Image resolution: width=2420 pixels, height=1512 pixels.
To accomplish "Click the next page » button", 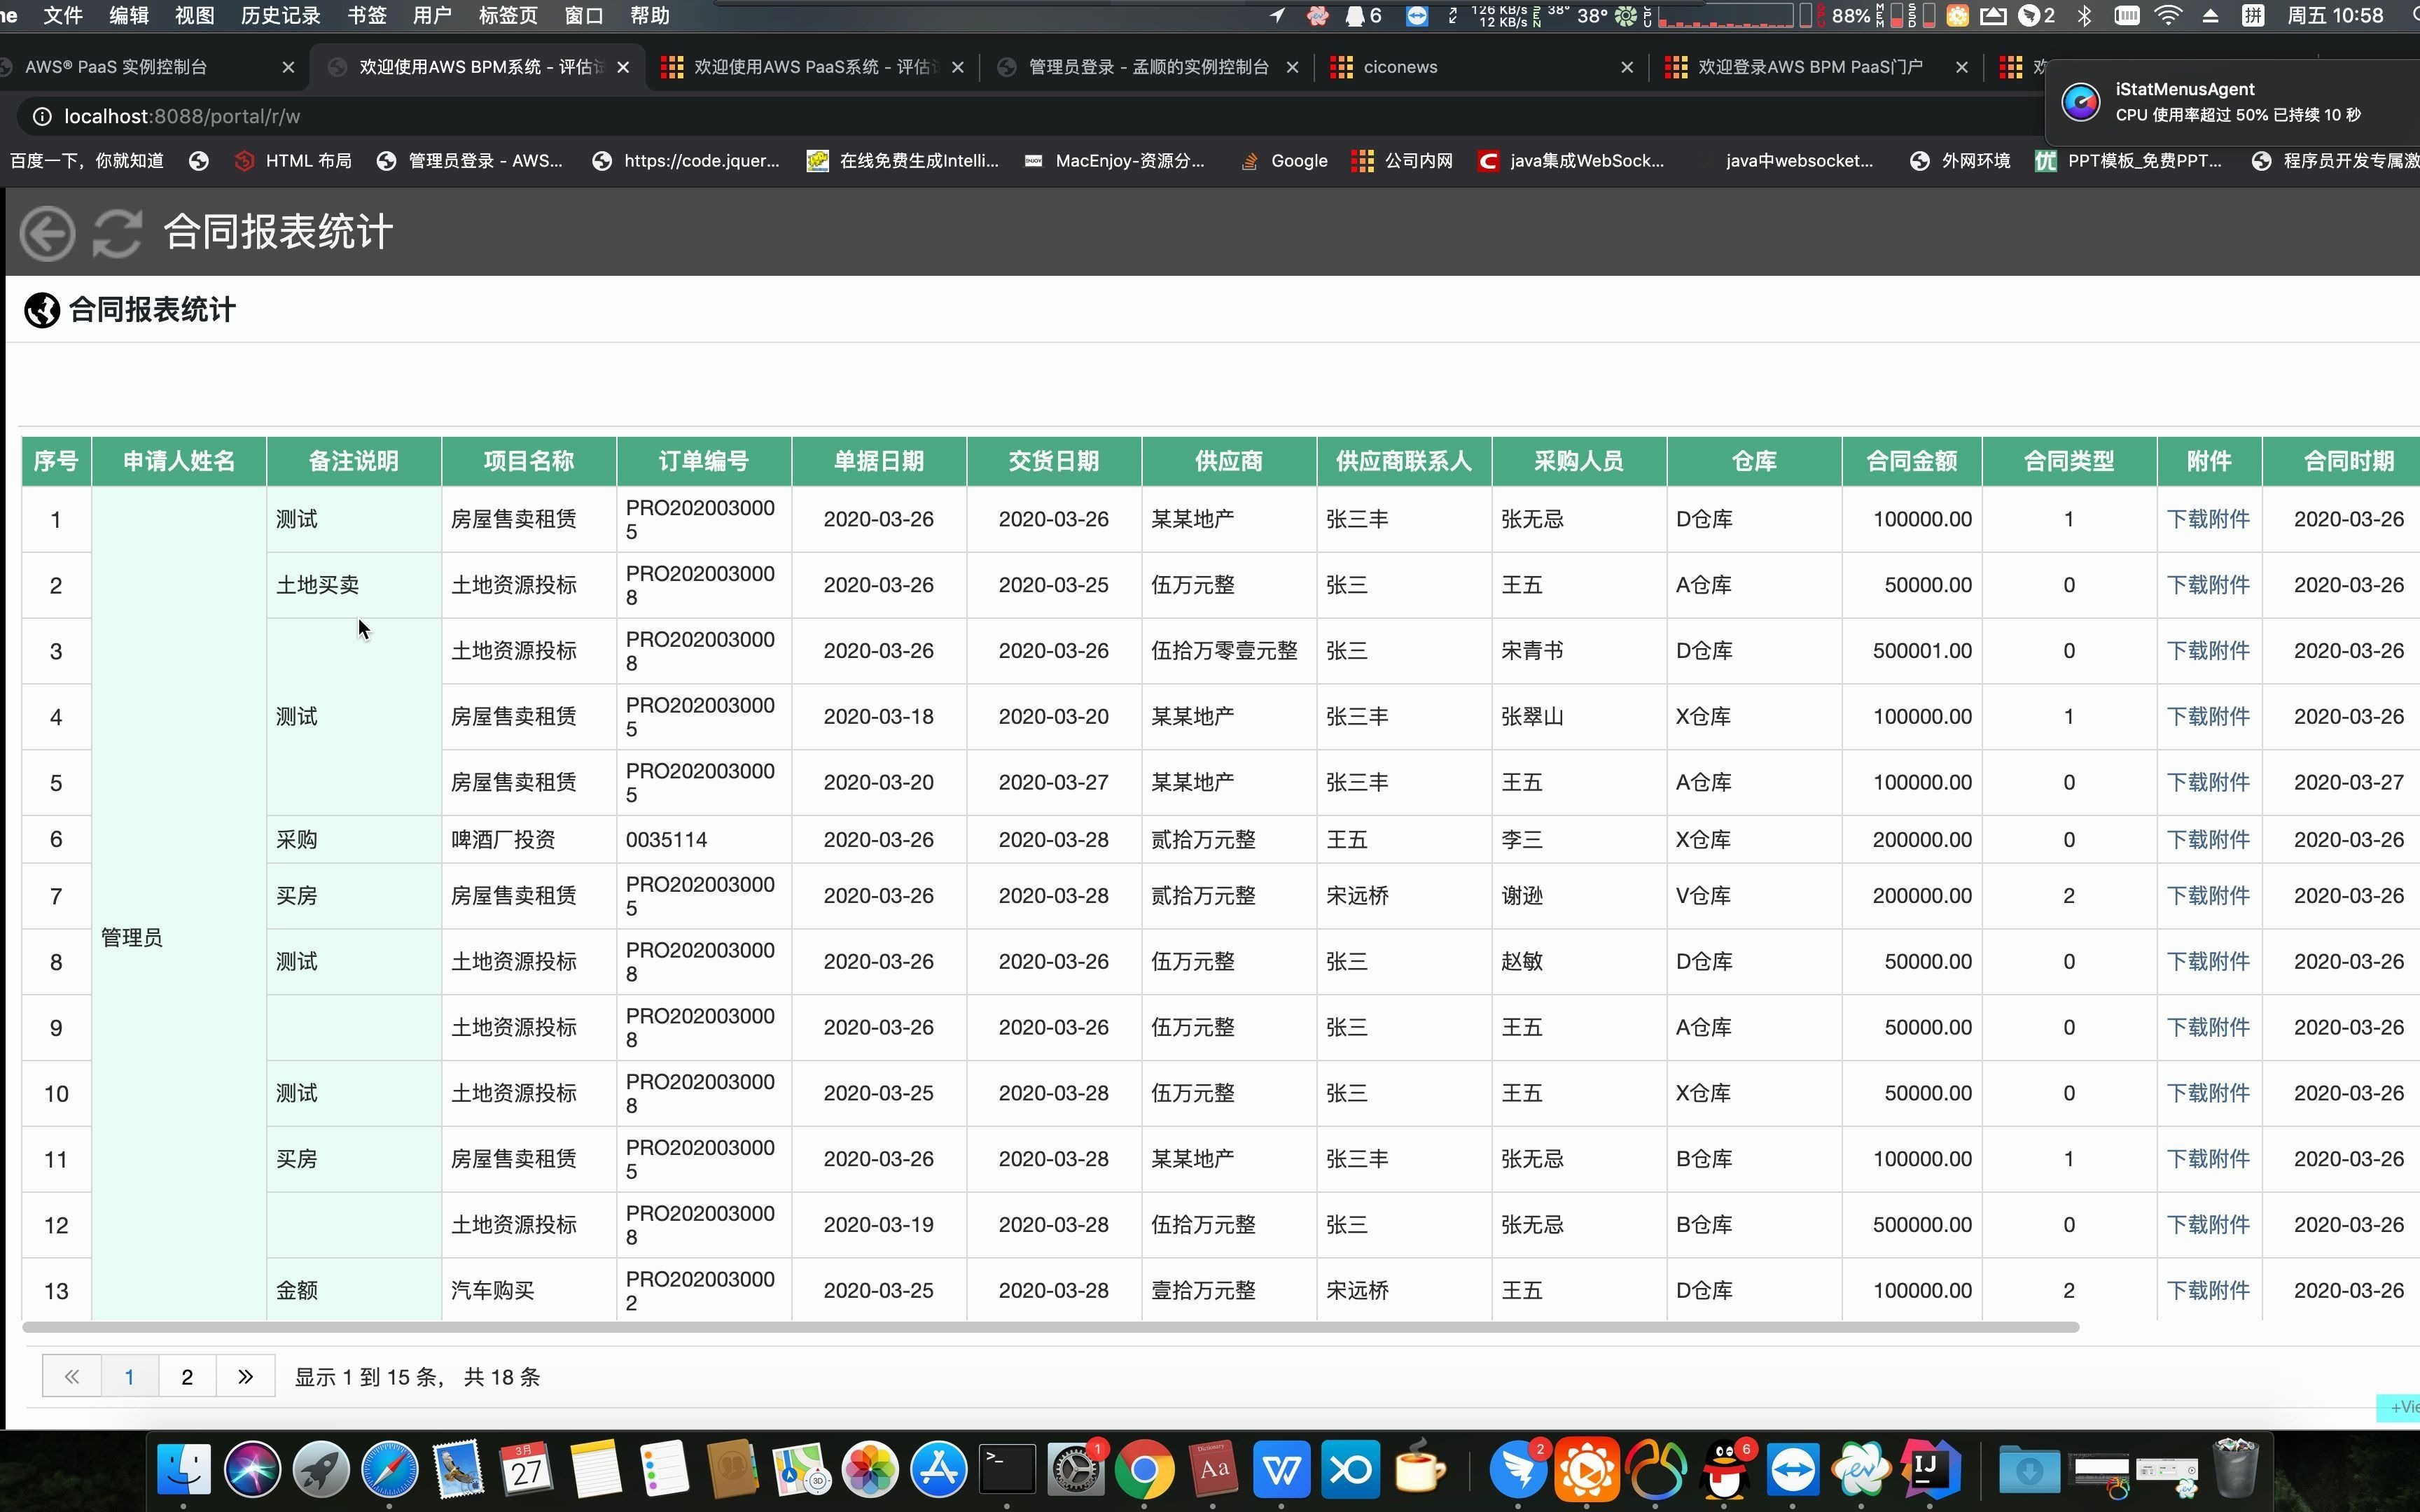I will pos(246,1377).
